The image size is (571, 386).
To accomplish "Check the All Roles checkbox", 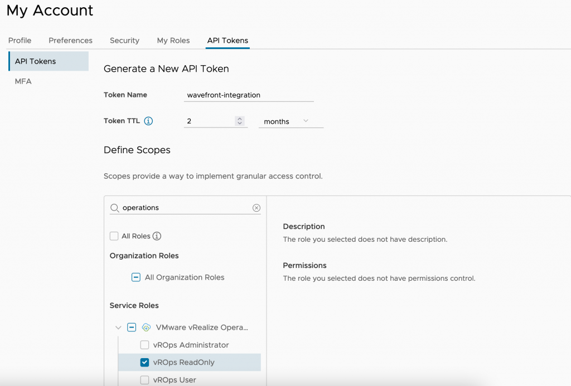I will [114, 236].
